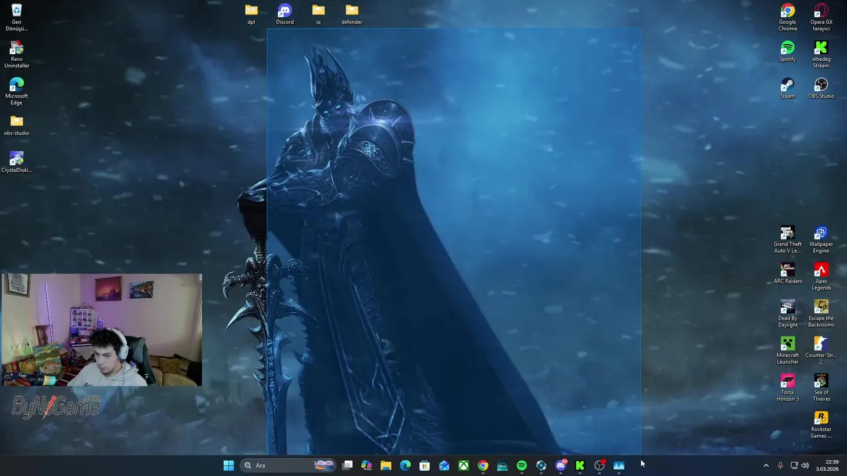This screenshot has width=847, height=476.
Task: Open the Windows Start menu
Action: [228, 465]
